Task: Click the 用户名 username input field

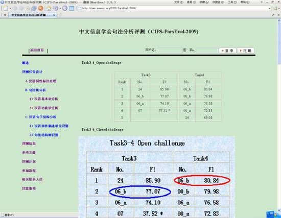Action: 170,51
